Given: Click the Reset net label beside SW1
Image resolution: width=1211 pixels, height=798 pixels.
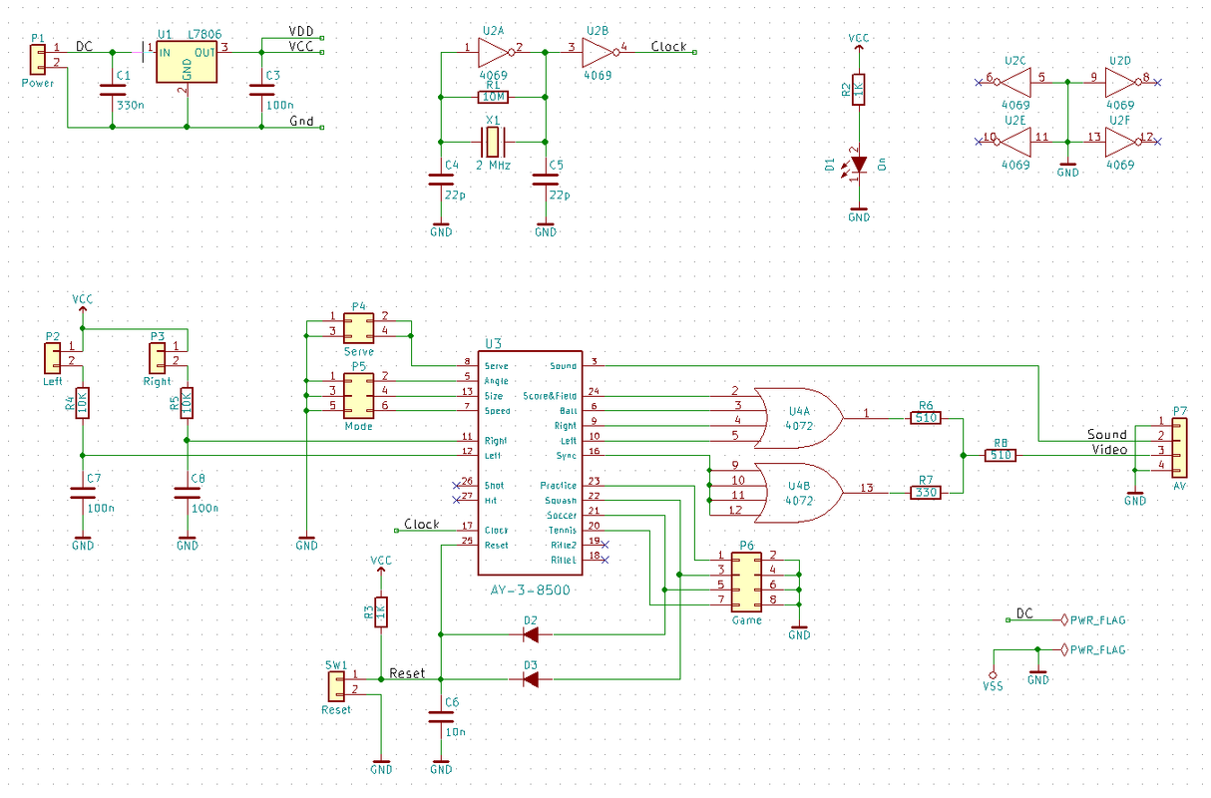Looking at the screenshot, I should click(x=407, y=673).
